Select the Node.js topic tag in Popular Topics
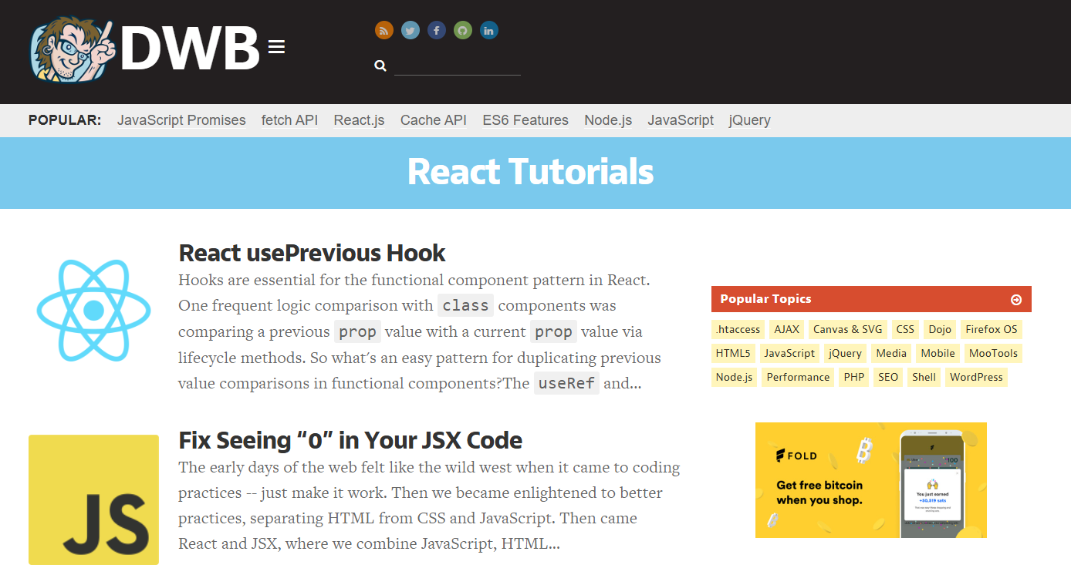This screenshot has width=1071, height=575. pos(735,377)
